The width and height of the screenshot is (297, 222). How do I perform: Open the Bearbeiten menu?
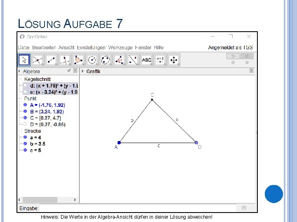coord(44,48)
